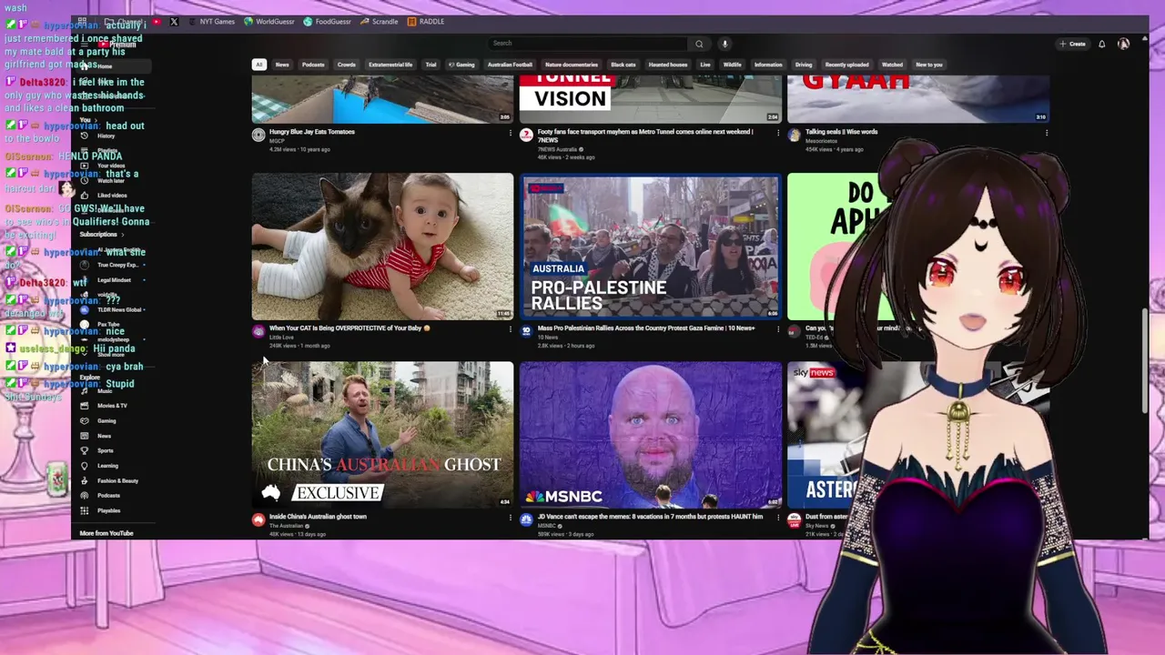This screenshot has width=1165, height=655.
Task: Open more options for overprotective CAT video
Action: [510, 329]
